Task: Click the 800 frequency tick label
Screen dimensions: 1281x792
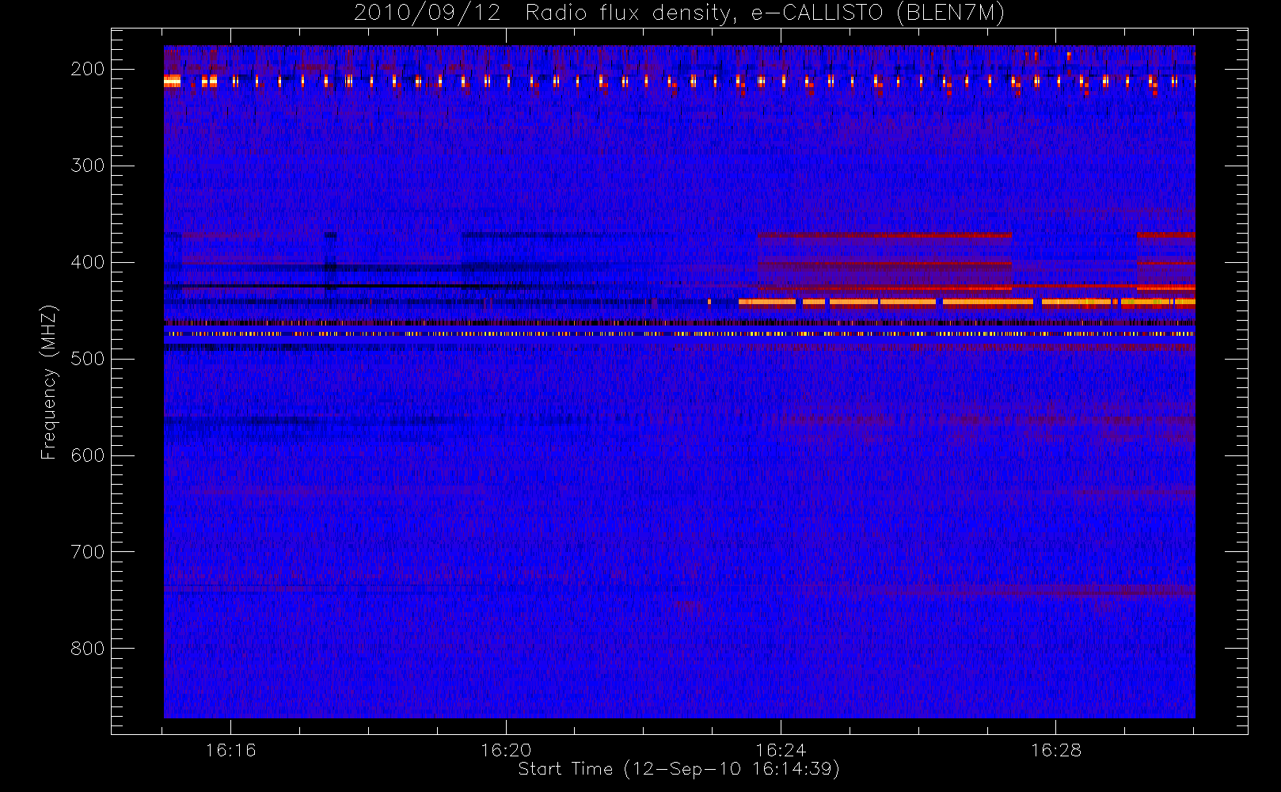Action: (x=88, y=649)
